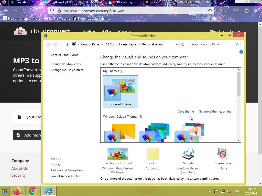Click the network tray icon
Image resolution: width=262 pixels, height=196 pixels.
[x=222, y=191]
